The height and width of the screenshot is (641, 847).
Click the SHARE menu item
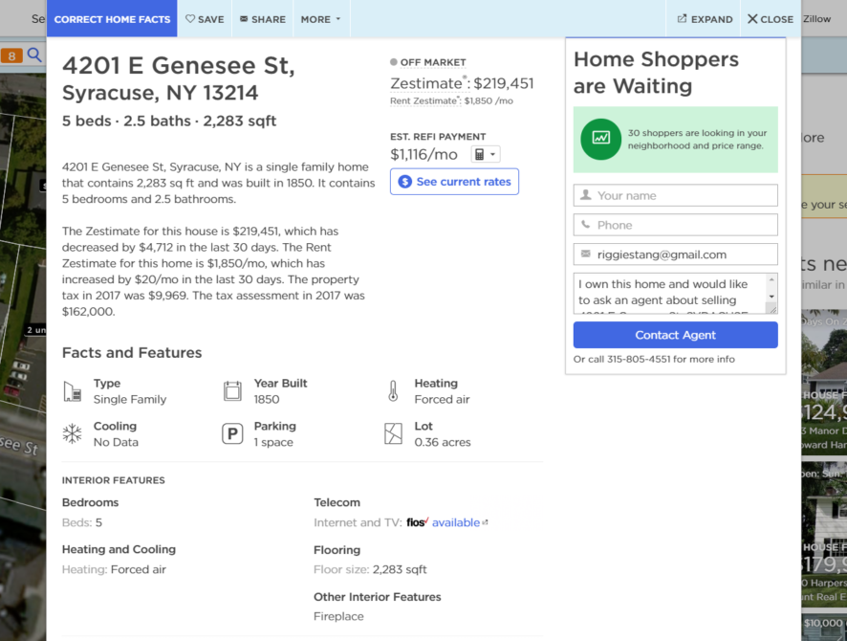(x=262, y=18)
